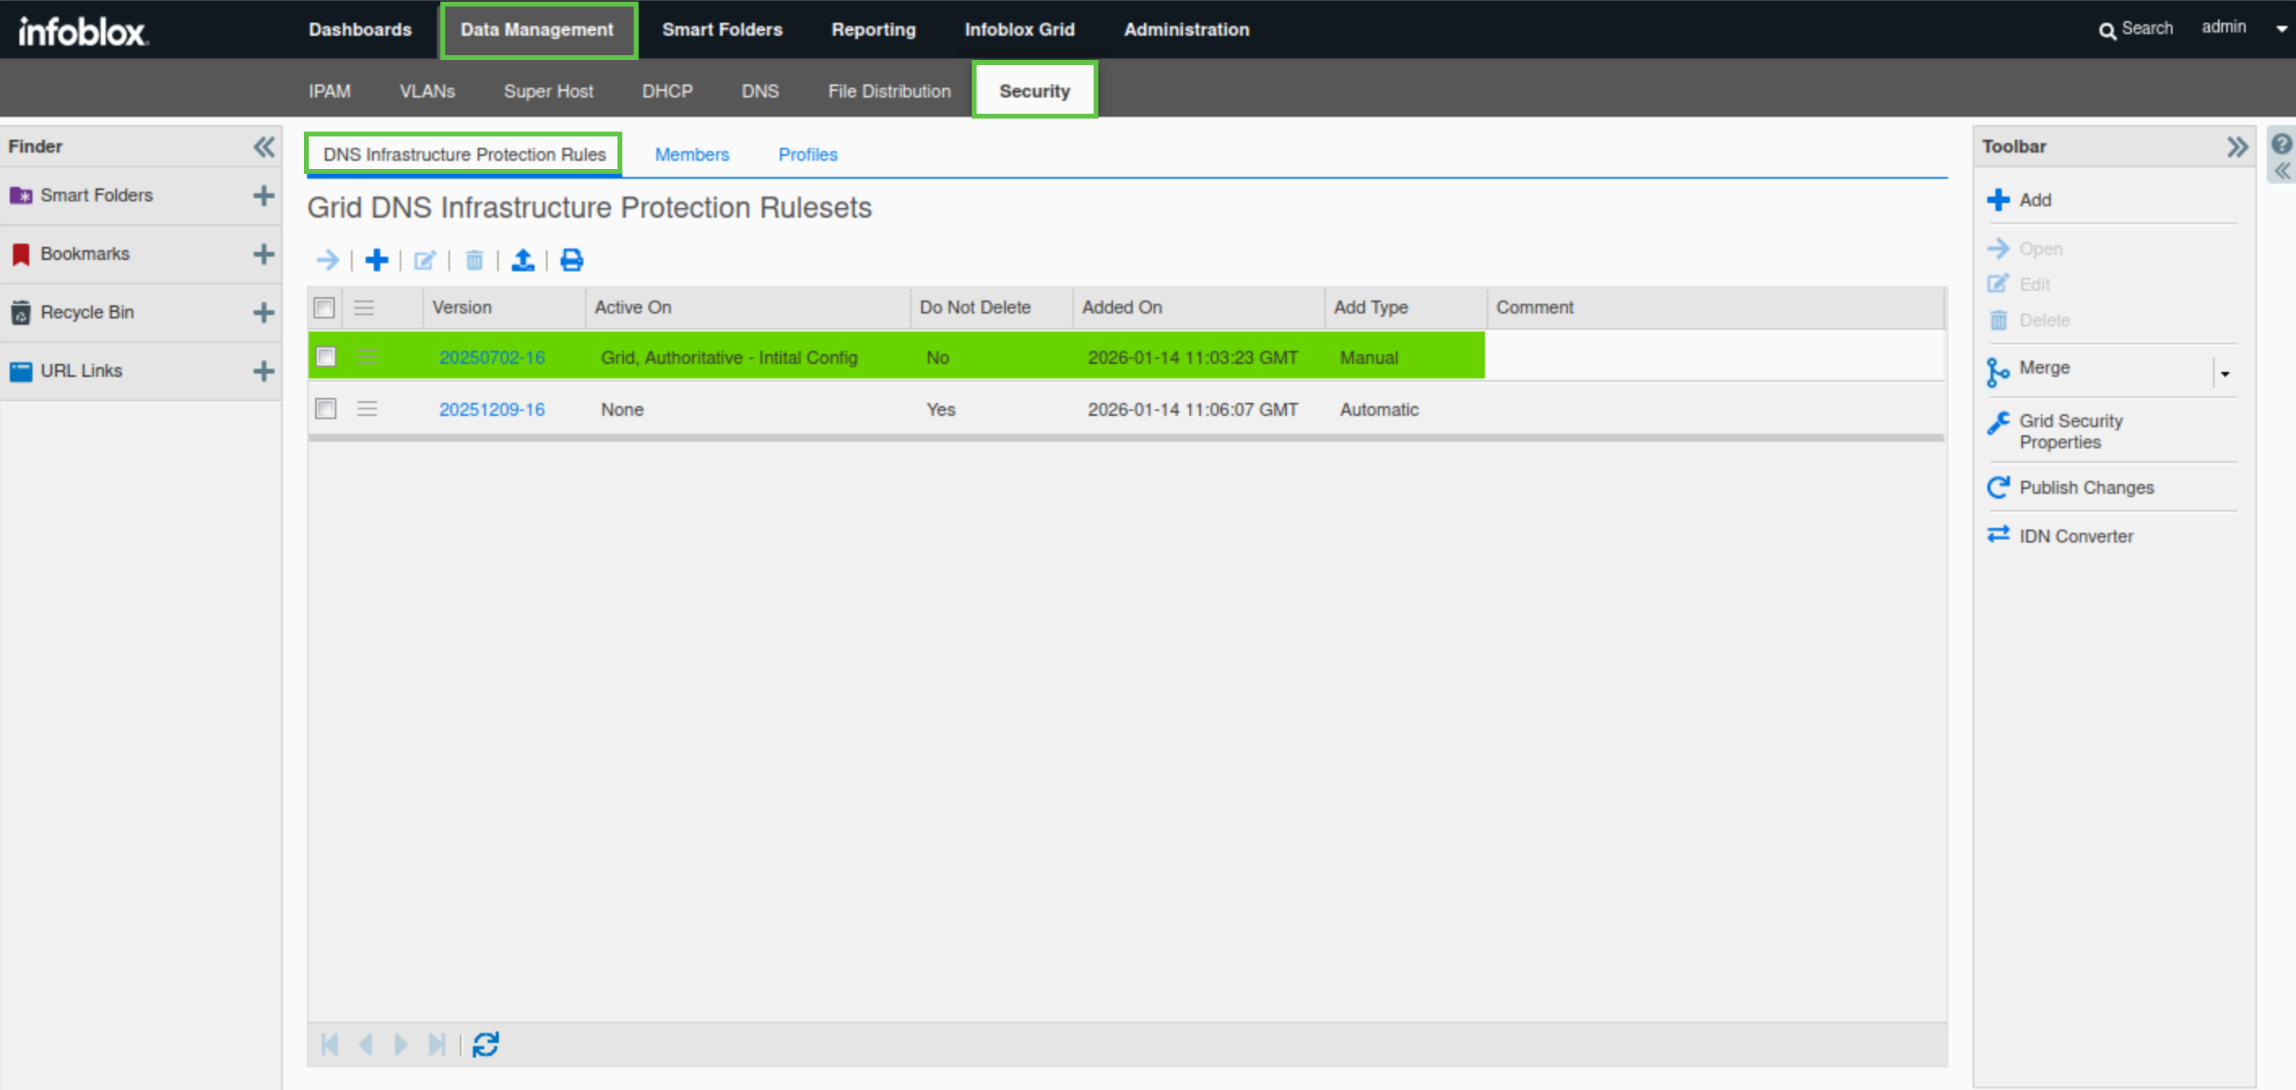
Task: Click the Open arrow icon above table
Action: click(328, 260)
